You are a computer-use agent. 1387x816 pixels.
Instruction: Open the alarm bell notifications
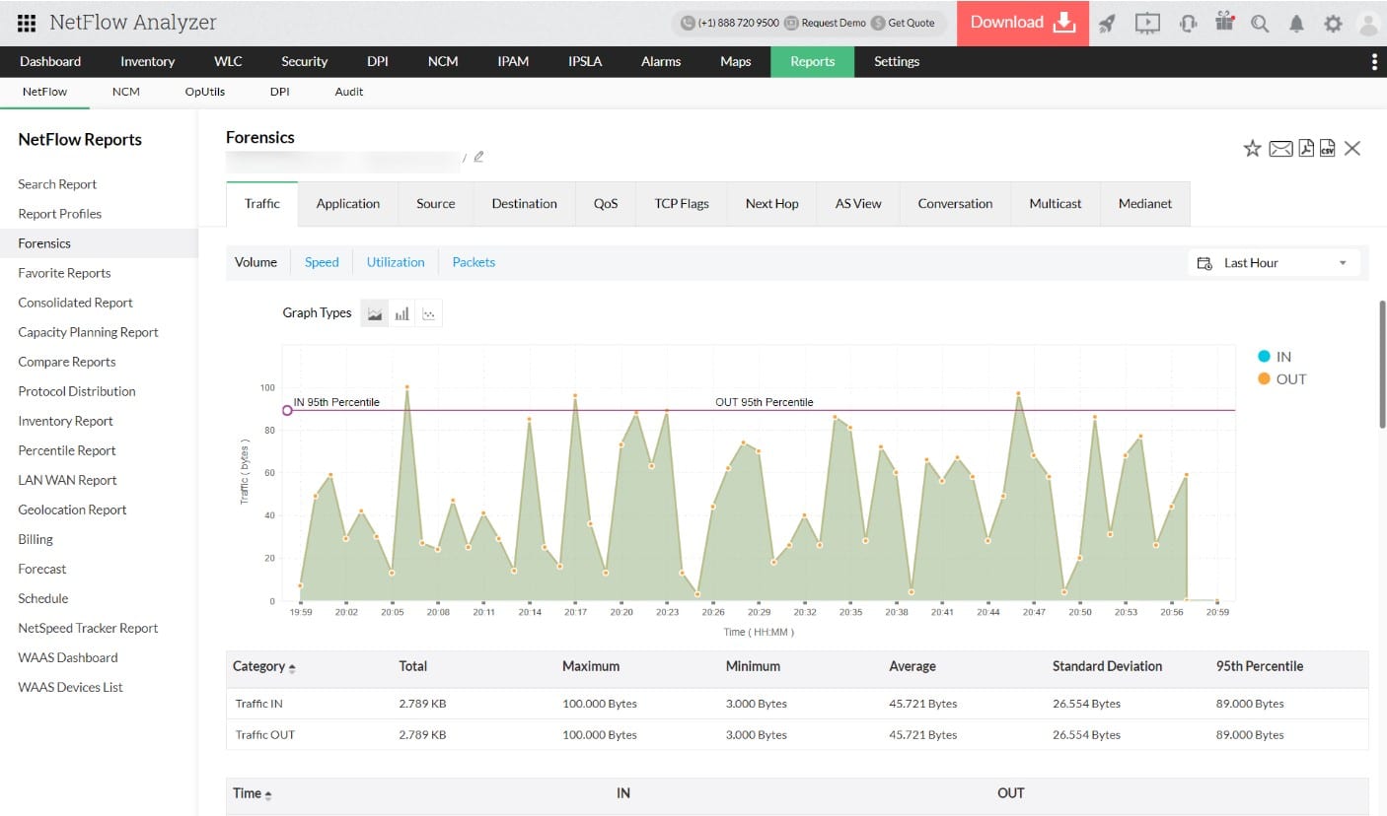pos(1297,24)
